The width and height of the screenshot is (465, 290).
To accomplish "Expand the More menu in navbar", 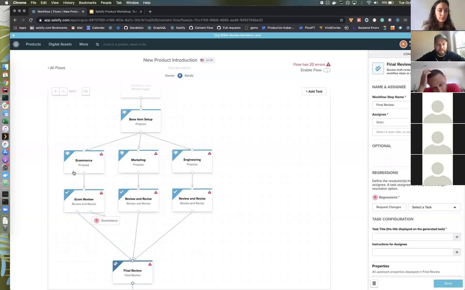I will (x=84, y=44).
